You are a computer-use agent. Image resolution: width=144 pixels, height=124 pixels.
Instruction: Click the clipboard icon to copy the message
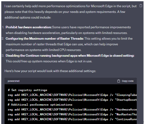pos(141,6)
